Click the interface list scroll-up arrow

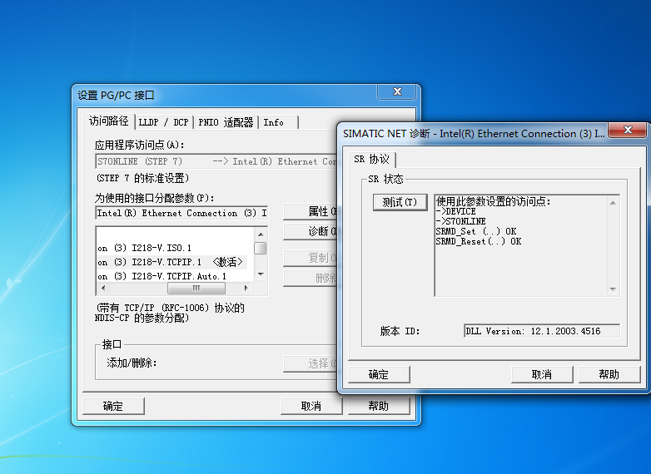[x=261, y=235]
